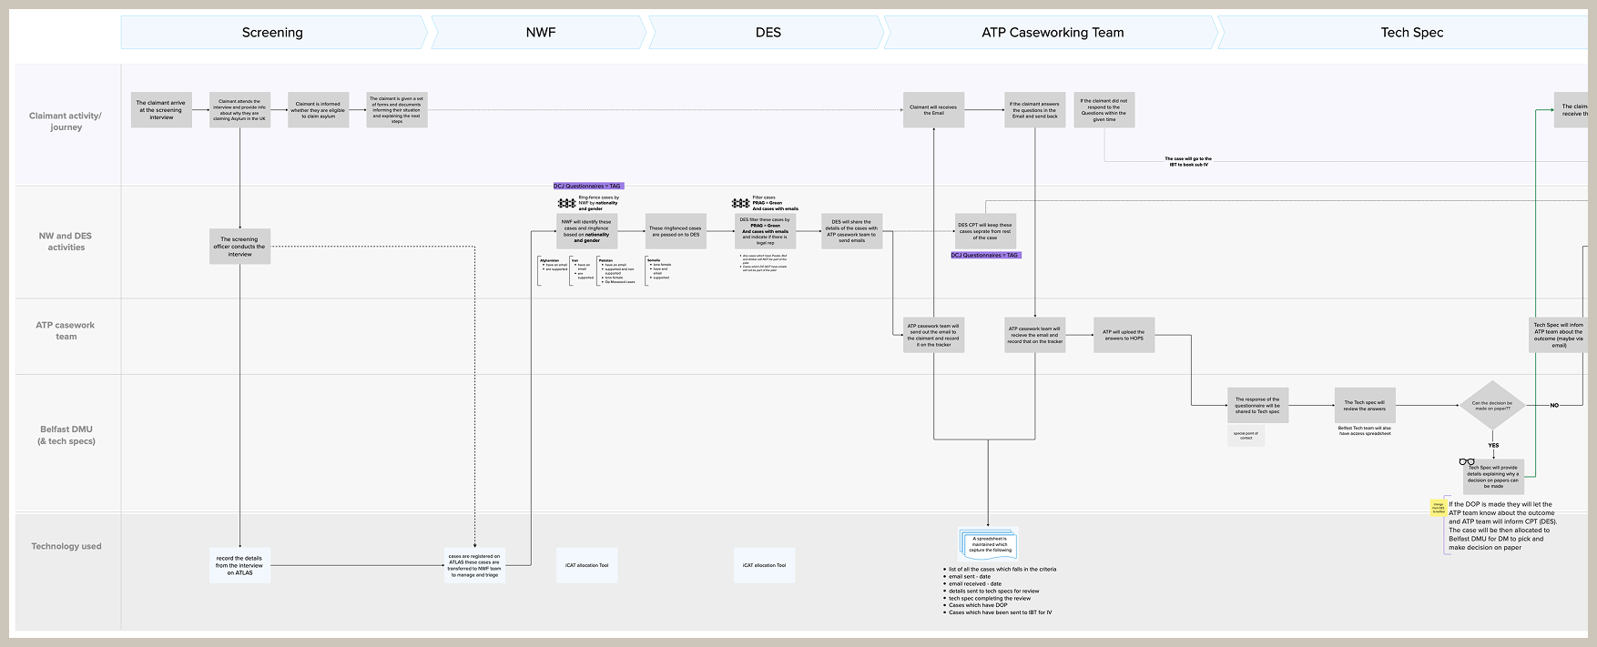The width and height of the screenshot is (1597, 647).
Task: Click the fence icon beside Filter cases
Action: pos(740,203)
